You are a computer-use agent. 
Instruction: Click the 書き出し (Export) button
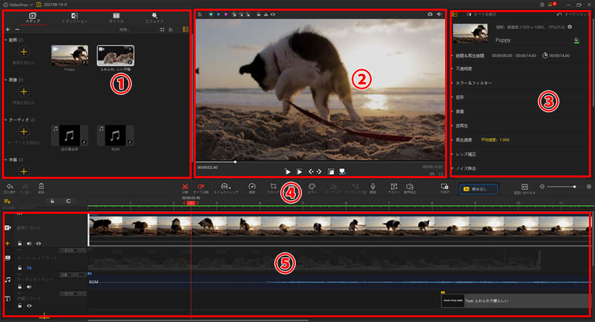479,189
